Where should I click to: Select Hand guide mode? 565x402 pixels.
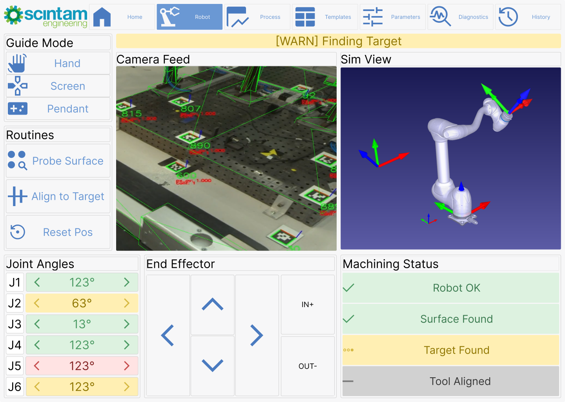58,63
